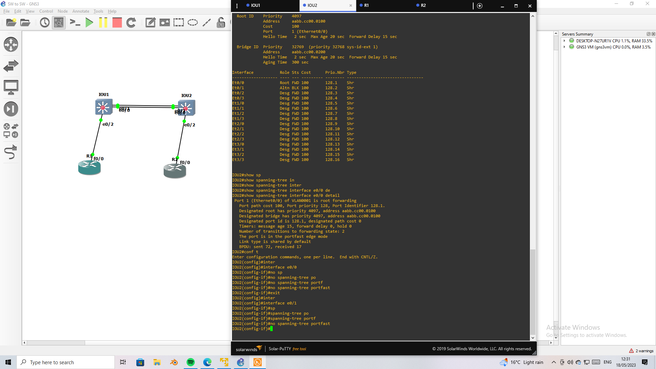Screen dimensions: 656x369
Task: Open the Annotate menu
Action: click(x=81, y=11)
